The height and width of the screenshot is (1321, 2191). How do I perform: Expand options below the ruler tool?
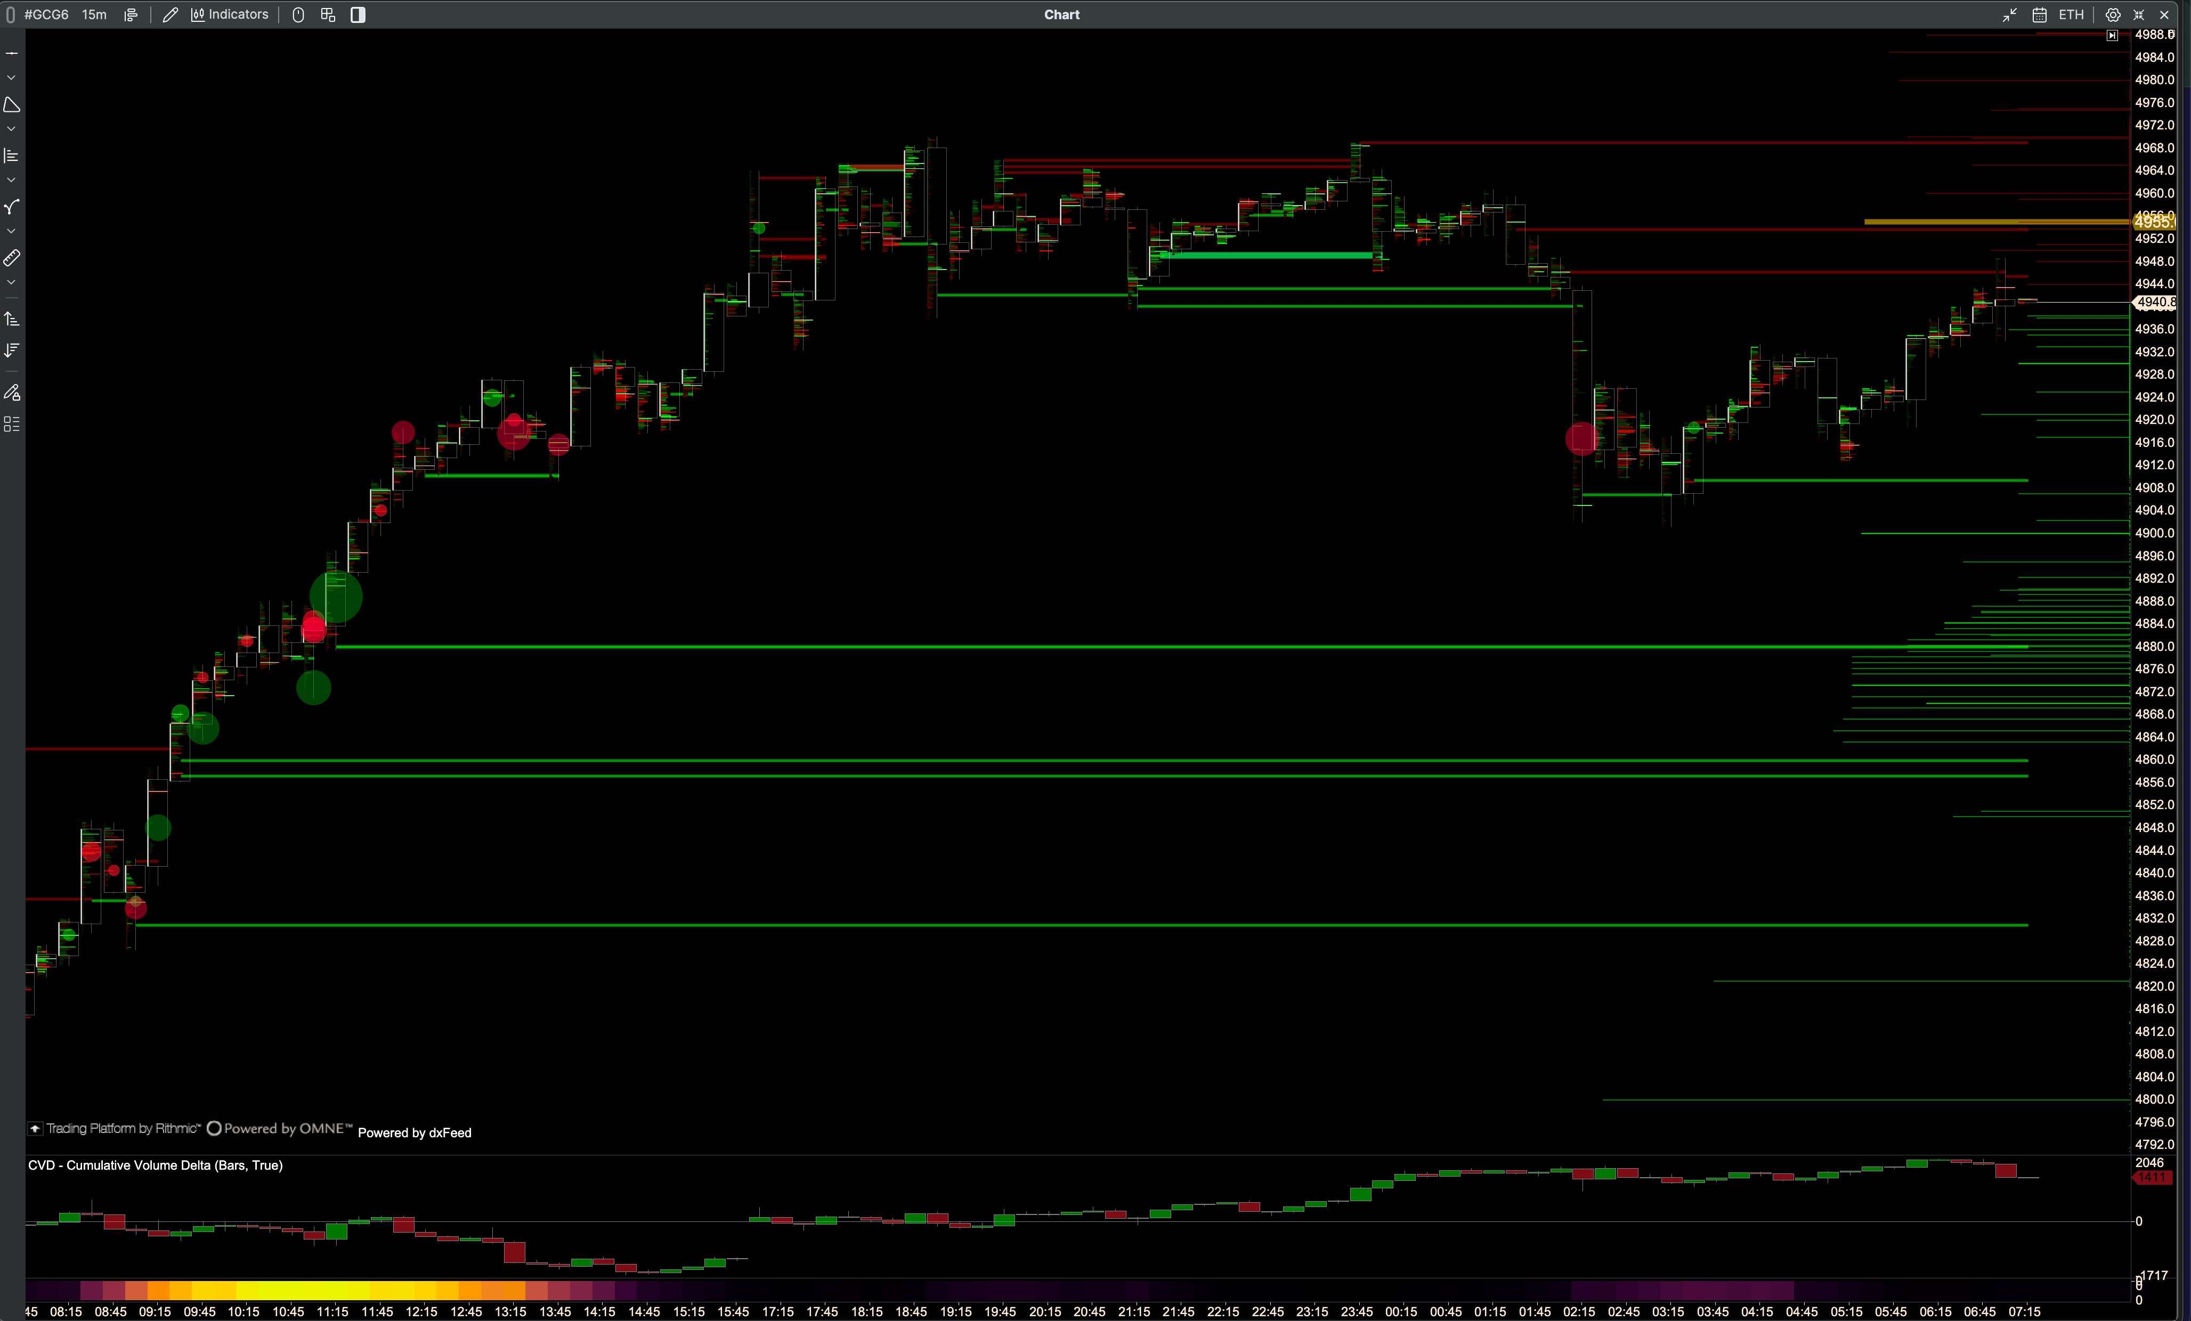(12, 283)
